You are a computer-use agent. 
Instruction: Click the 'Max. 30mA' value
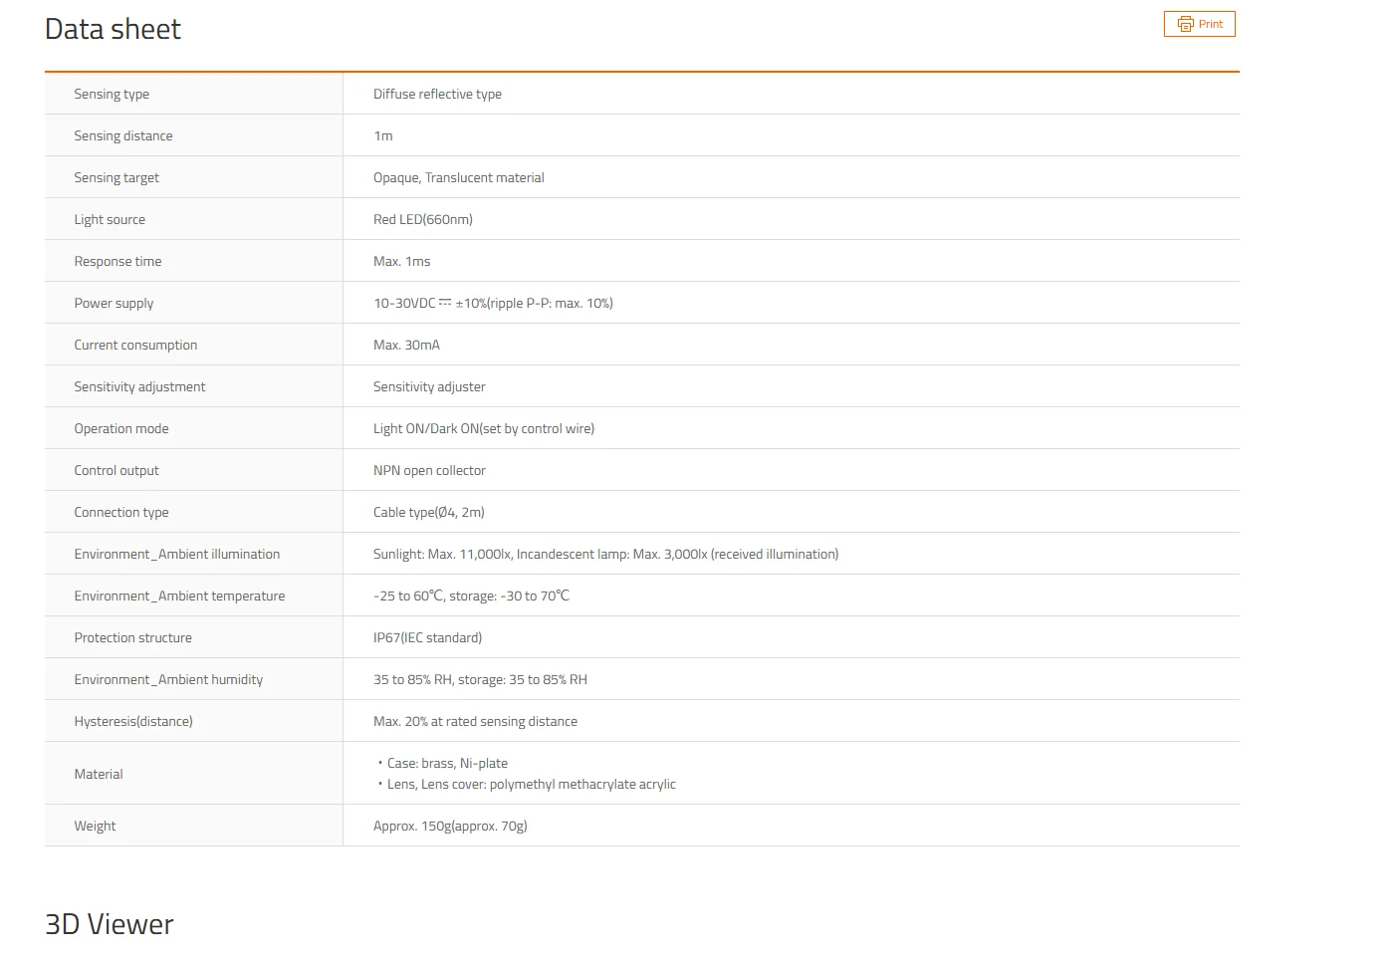406,346
